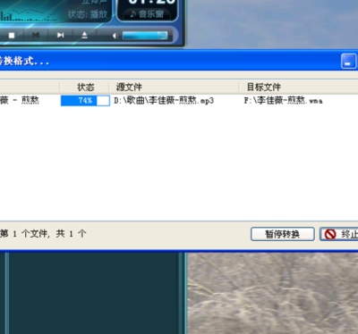Open a file with the eject icon
Image resolution: width=358 pixels, height=334 pixels.
click(85, 36)
